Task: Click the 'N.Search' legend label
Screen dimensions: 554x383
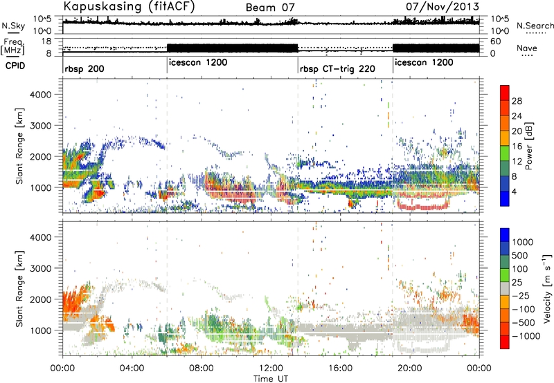Action: click(x=535, y=26)
